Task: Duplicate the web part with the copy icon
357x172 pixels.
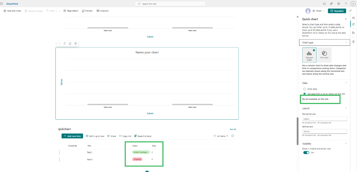Action: pos(70,44)
